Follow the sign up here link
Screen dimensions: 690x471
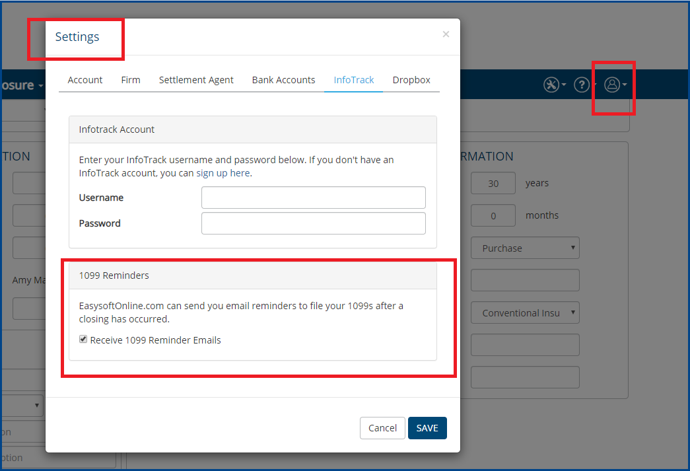pyautogui.click(x=223, y=173)
